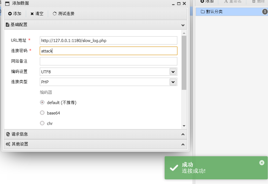
Task: Open the 编码设置 UTF8 dropdown
Action: point(173,72)
